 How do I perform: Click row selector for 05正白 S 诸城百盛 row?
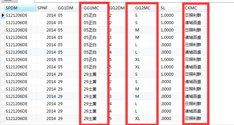(x=3, y=22)
